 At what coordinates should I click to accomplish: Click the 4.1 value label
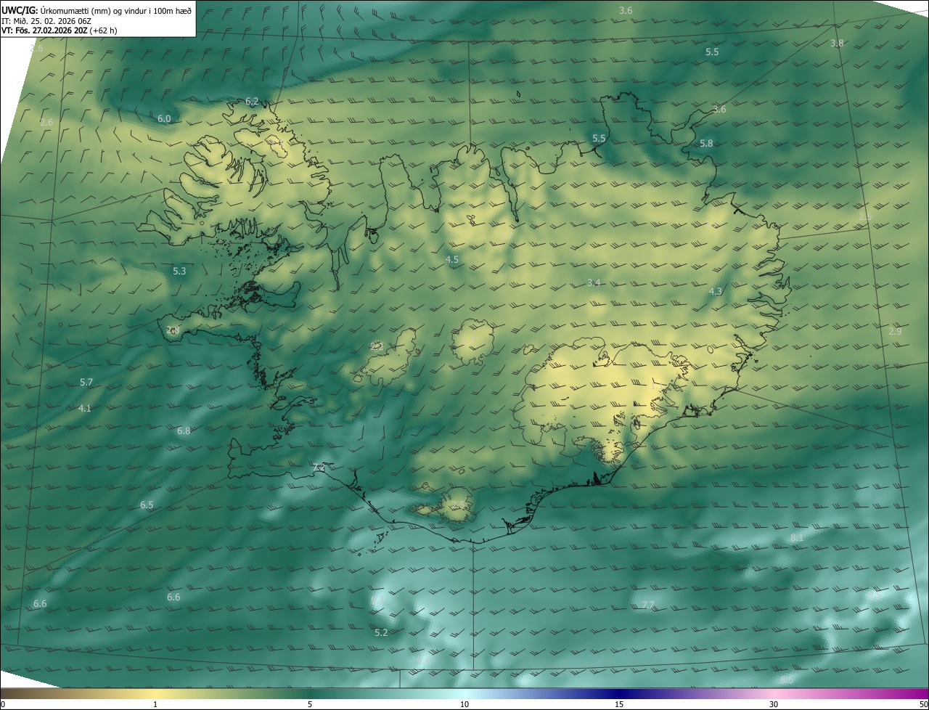tap(85, 409)
